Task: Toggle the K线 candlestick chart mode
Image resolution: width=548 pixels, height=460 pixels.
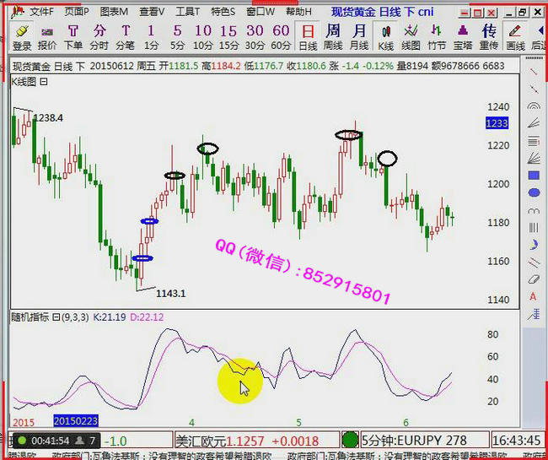Action: 385,37
